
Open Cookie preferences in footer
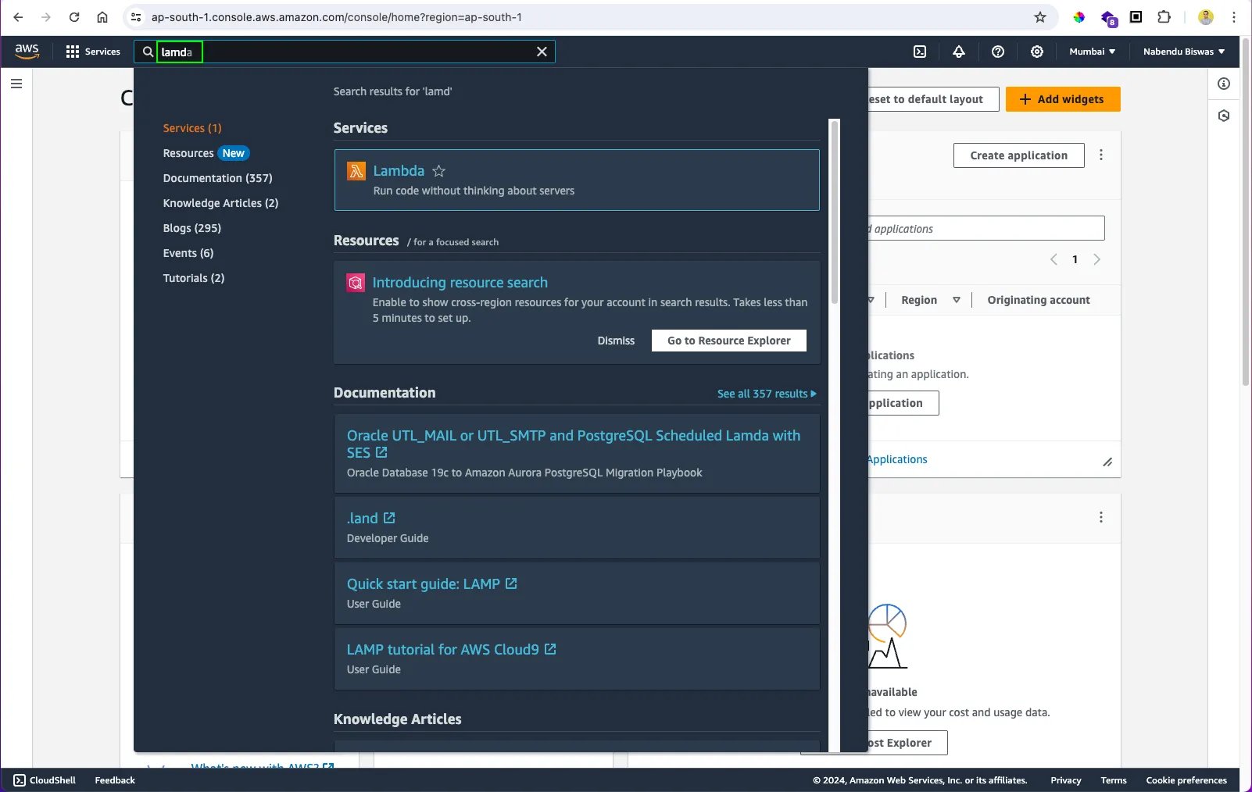tap(1186, 780)
